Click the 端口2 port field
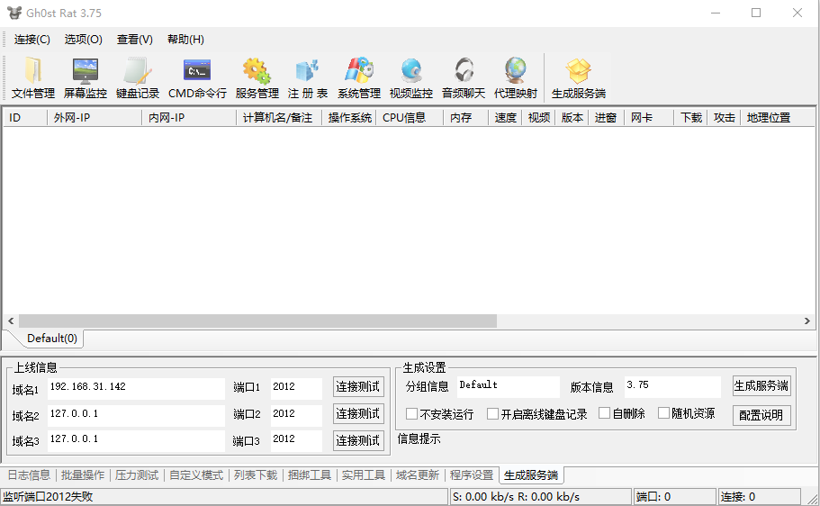The image size is (820, 506). tap(296, 415)
